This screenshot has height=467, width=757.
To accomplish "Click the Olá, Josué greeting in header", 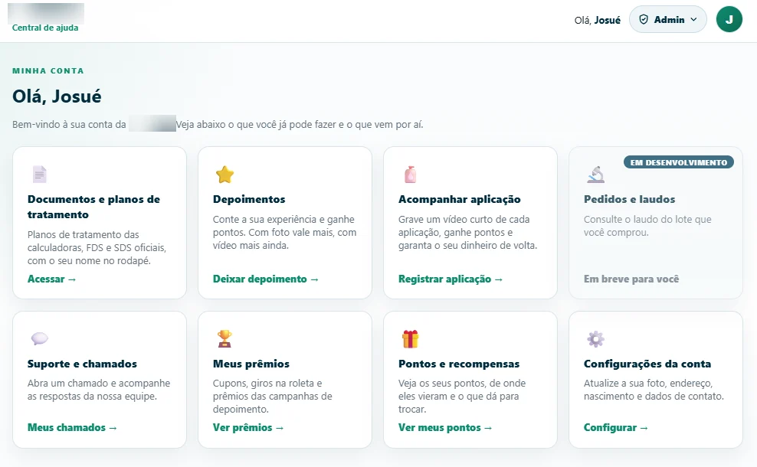I will (x=597, y=20).
